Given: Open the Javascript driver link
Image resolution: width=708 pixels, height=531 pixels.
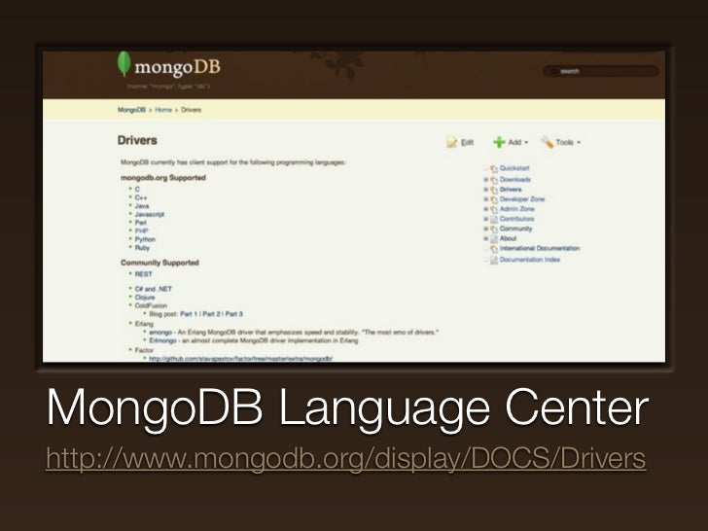Looking at the screenshot, I should 150,214.
